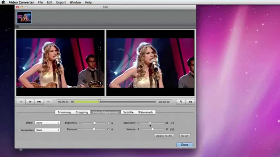The image size is (280, 157).
Task: Click the high saturation icon
Action: (x=166, y=123)
